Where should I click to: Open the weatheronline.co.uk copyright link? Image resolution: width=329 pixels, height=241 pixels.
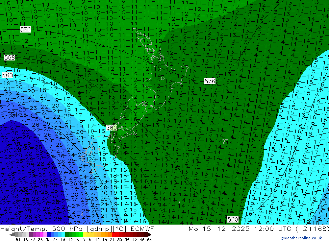click(301, 238)
